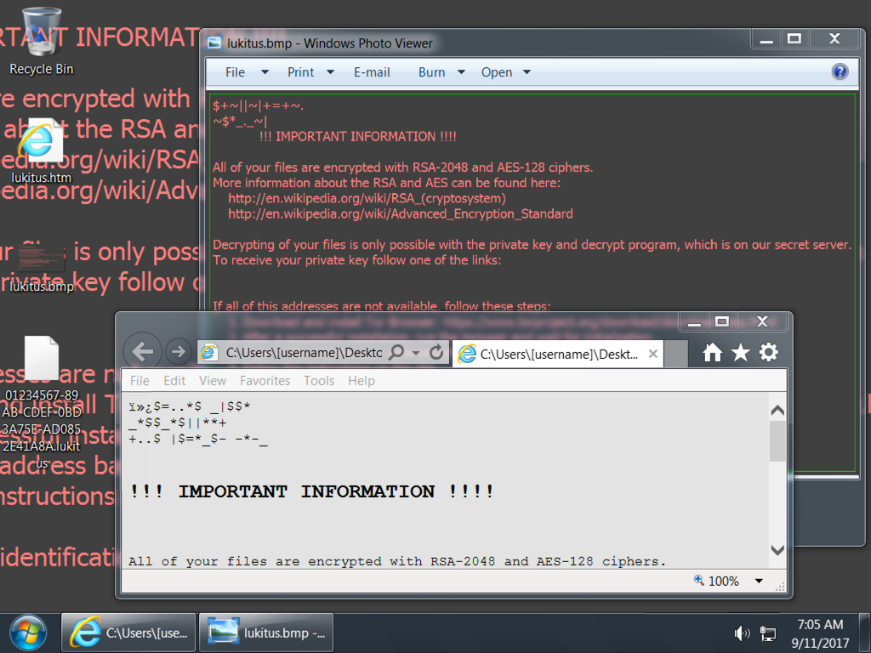Image resolution: width=871 pixels, height=653 pixels.
Task: Go forward in Internet Explorer
Action: click(x=179, y=351)
